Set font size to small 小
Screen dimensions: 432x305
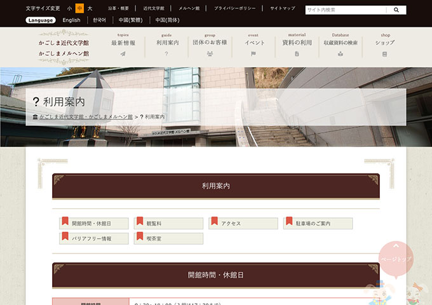69,8
